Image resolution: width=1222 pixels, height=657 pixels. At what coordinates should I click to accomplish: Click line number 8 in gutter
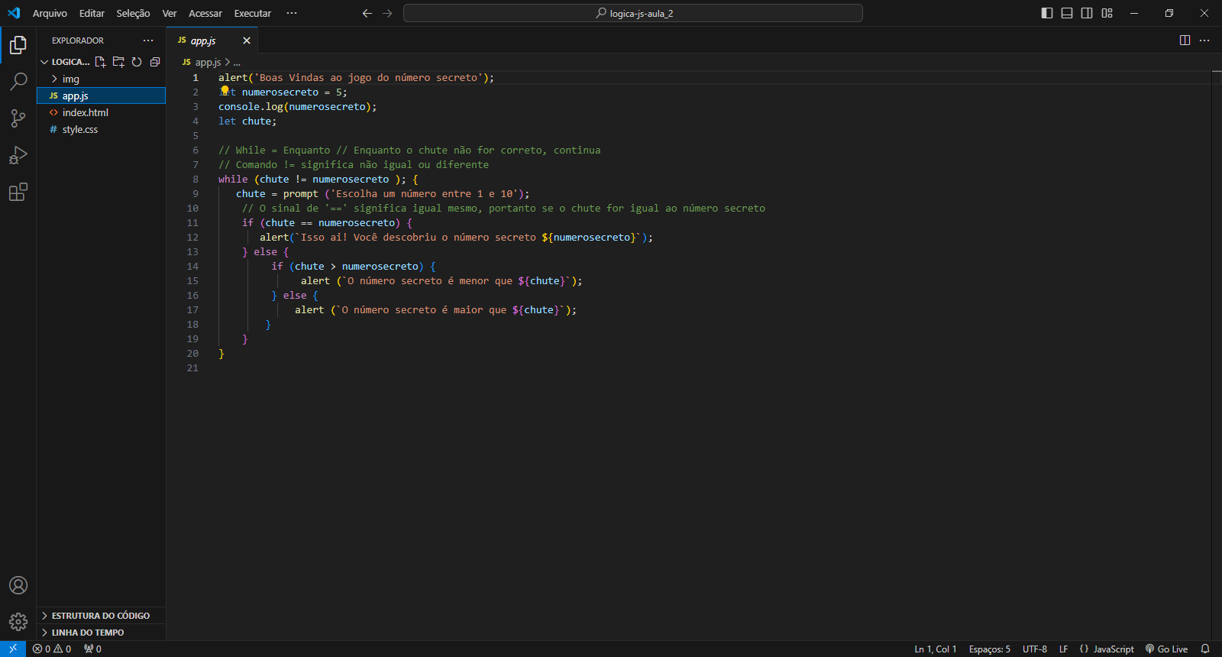196,179
